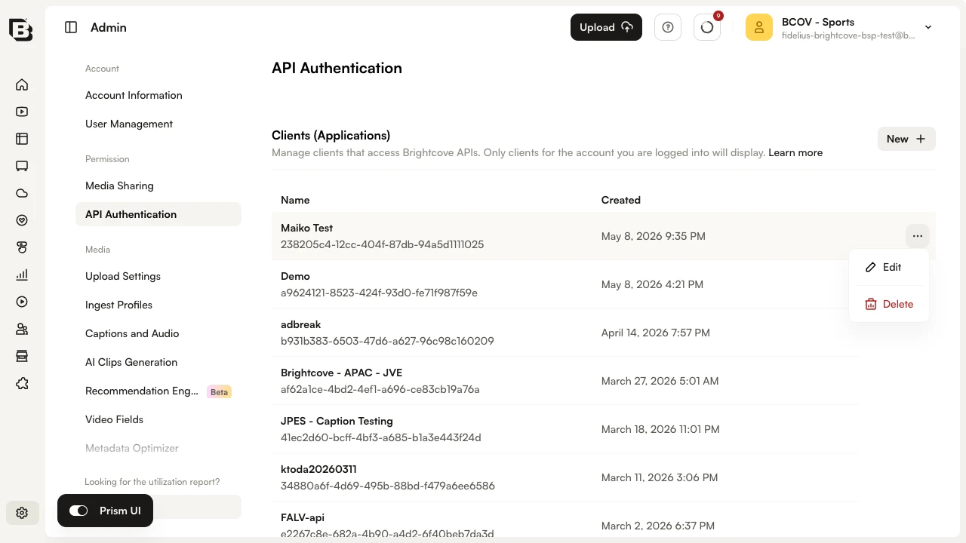Select the JPES - Caption Testing client
The height and width of the screenshot is (543, 966).
[x=337, y=421]
